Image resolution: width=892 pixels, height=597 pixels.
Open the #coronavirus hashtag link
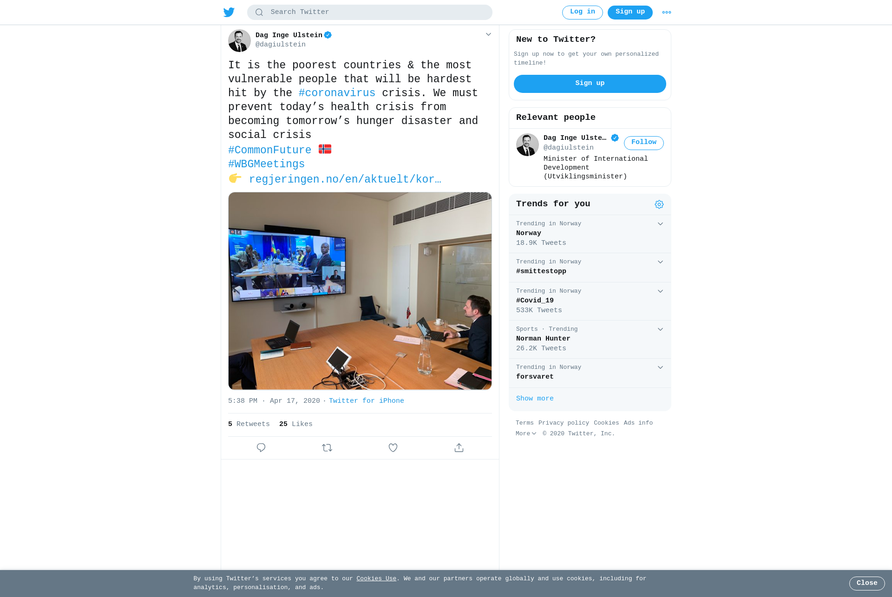pos(337,93)
